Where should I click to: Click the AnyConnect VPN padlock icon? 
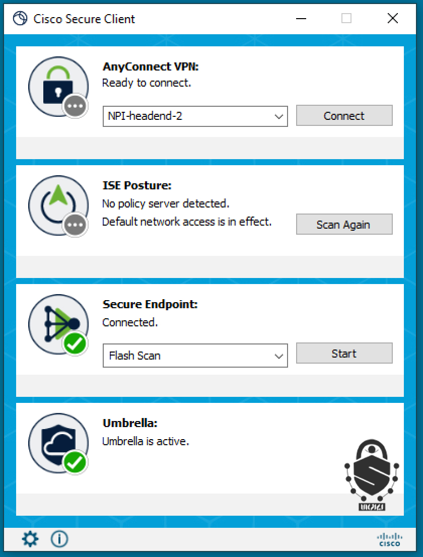click(x=58, y=86)
